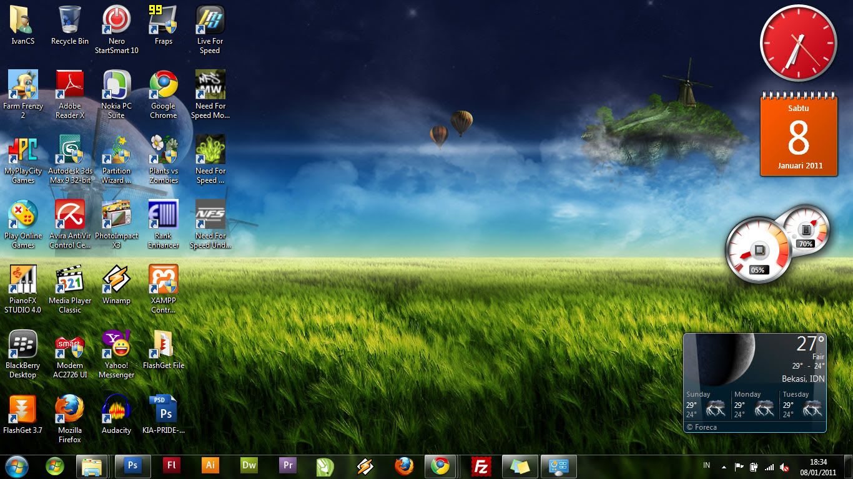Select the Partition Wizard shortcut

pos(117,159)
